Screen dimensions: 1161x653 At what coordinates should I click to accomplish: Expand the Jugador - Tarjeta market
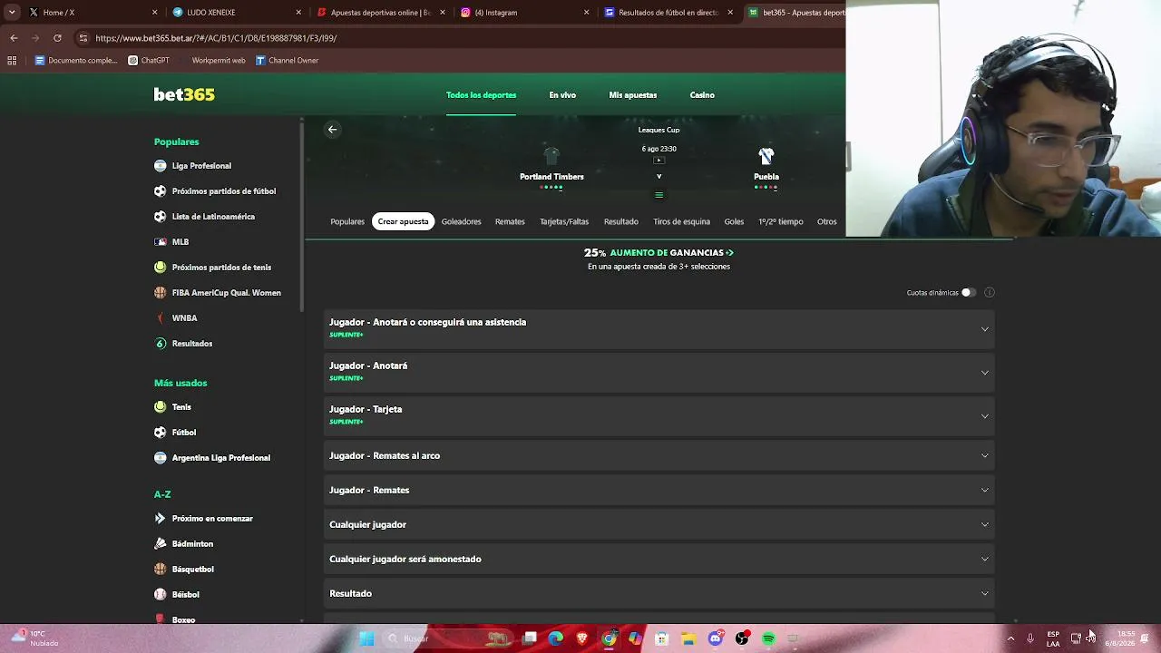659,414
